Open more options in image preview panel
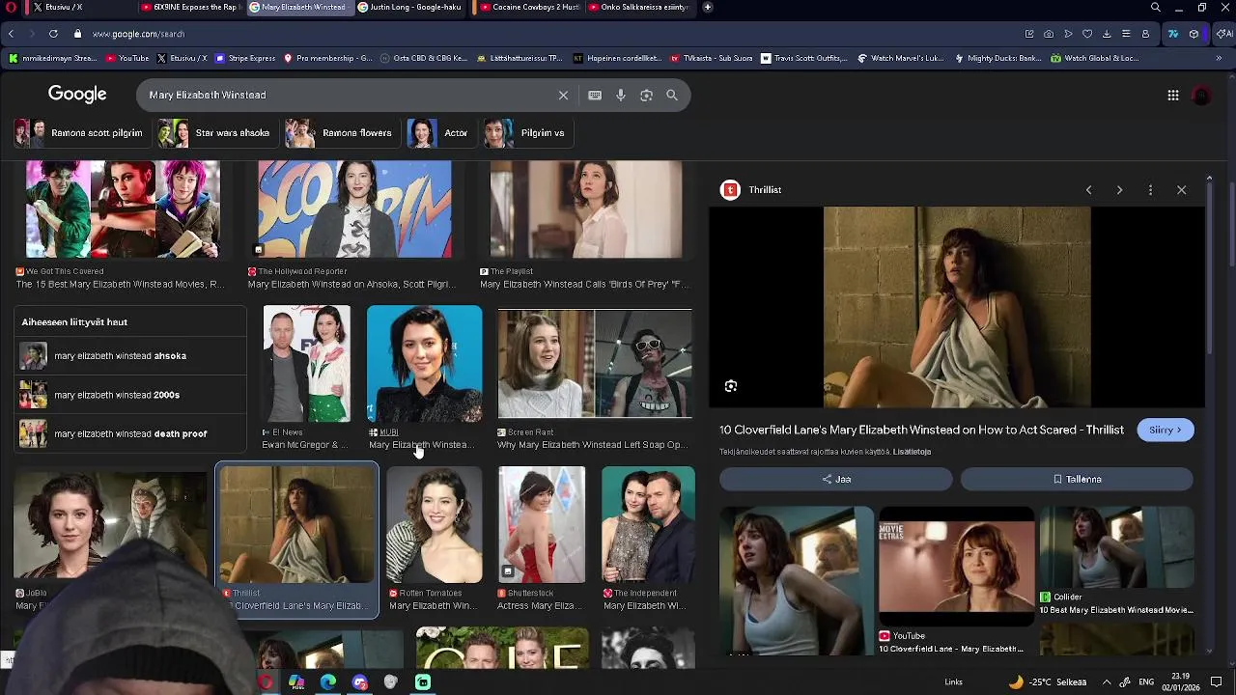 click(1150, 190)
